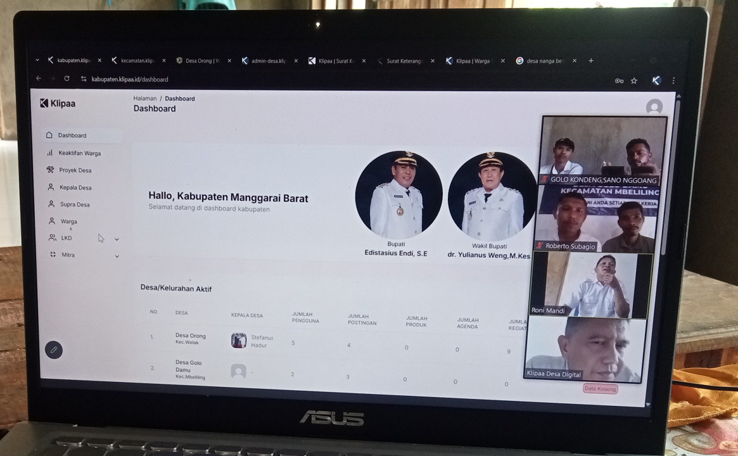This screenshot has height=456, width=738.
Task: Open the profile avatar at top right
Action: coord(654,107)
